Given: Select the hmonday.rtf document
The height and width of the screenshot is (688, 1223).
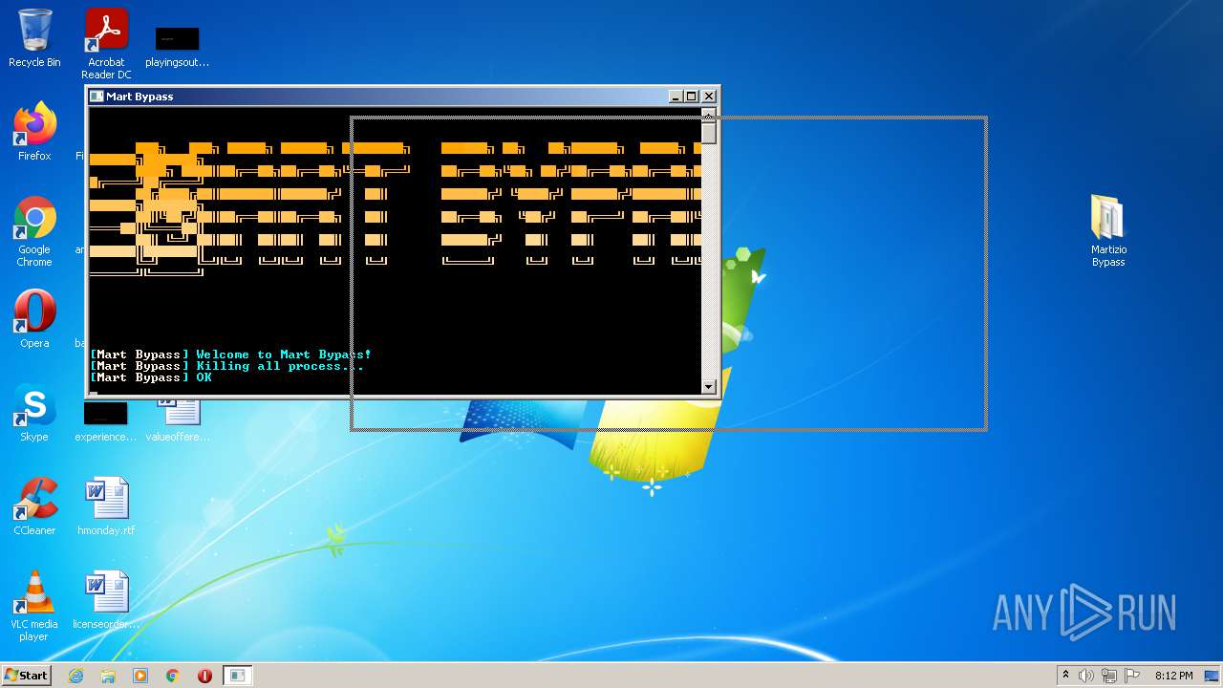Looking at the screenshot, I should (x=106, y=505).
